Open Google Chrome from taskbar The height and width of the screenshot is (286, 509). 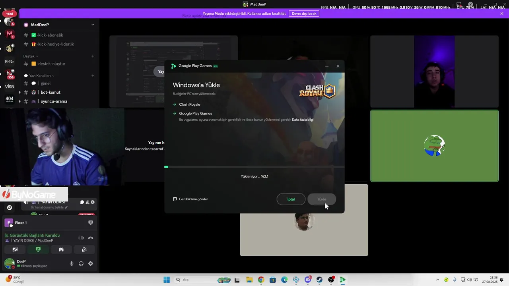tap(261, 280)
